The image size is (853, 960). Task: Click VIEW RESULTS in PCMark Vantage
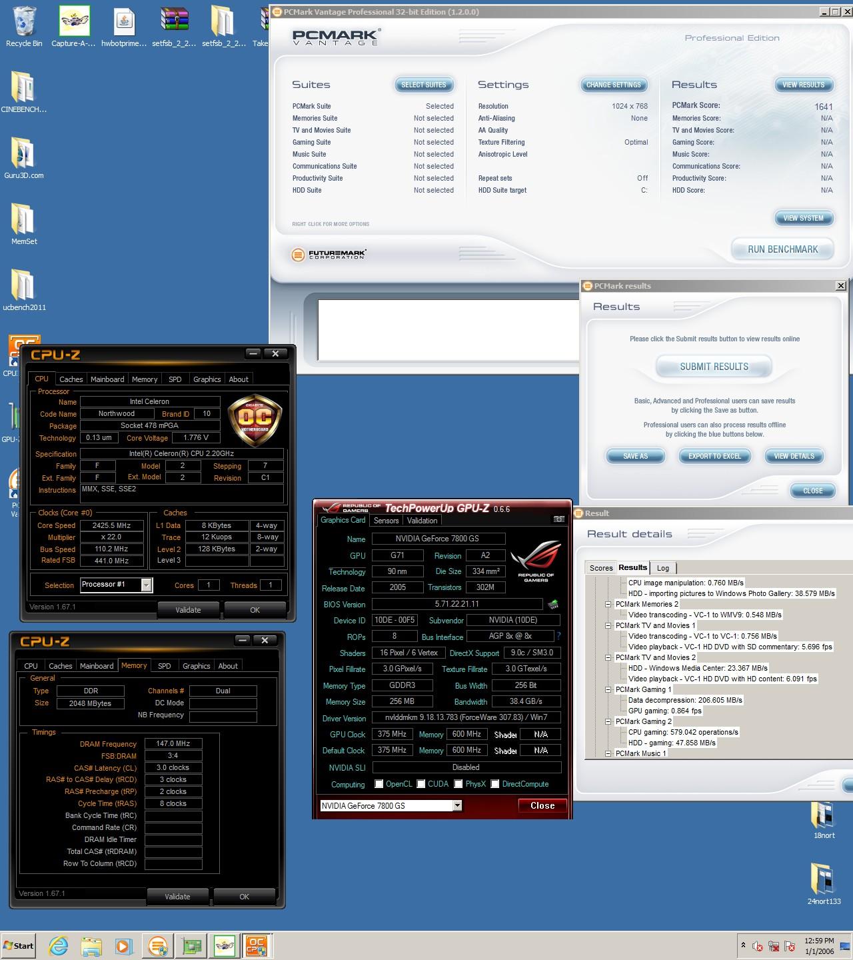804,85
